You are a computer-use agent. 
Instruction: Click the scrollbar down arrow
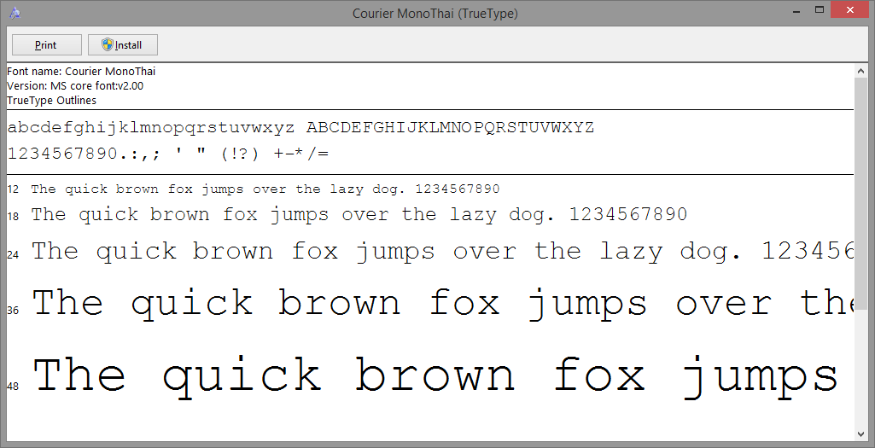pyautogui.click(x=860, y=434)
